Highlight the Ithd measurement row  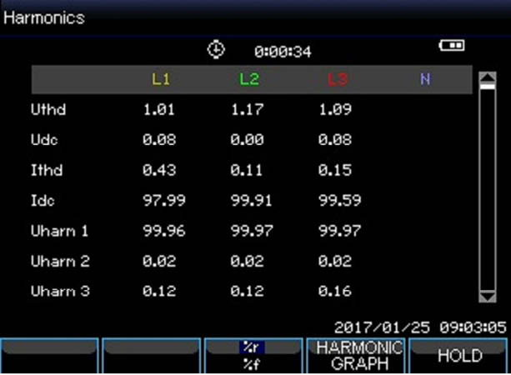47,170
